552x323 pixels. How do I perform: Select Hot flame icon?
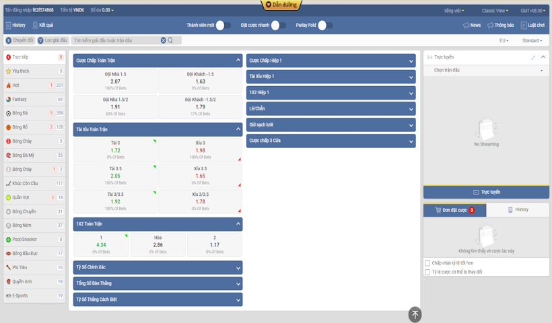[9, 85]
